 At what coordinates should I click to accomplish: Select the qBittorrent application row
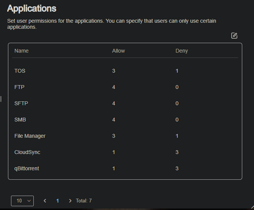coord(27,168)
